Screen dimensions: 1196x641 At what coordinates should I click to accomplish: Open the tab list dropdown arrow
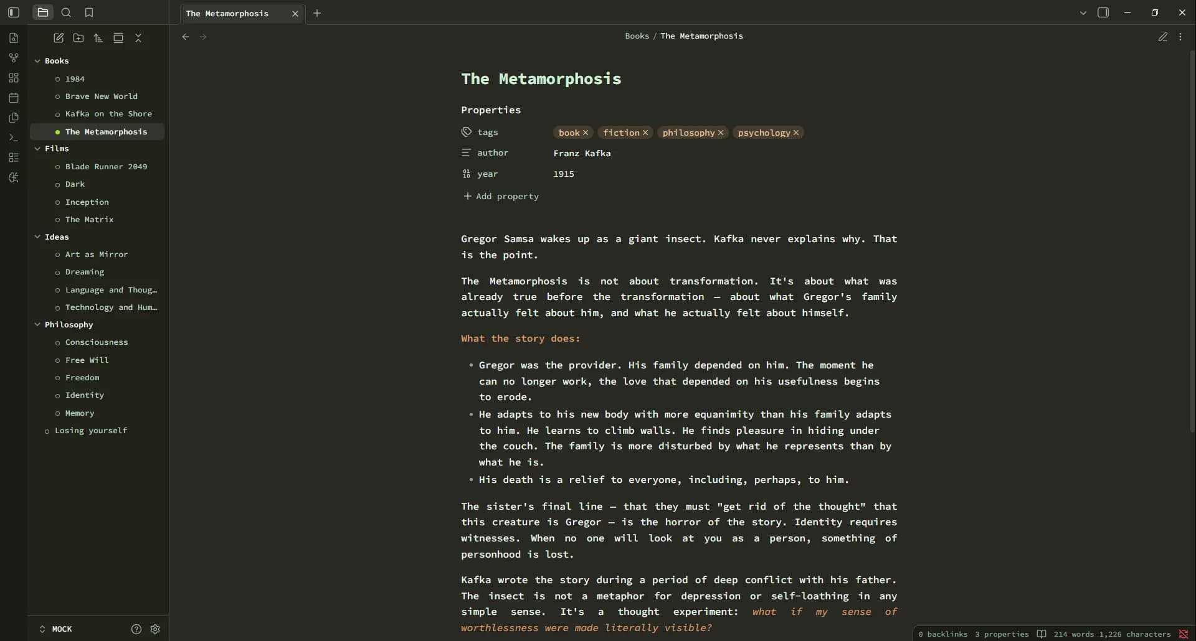coord(1083,12)
